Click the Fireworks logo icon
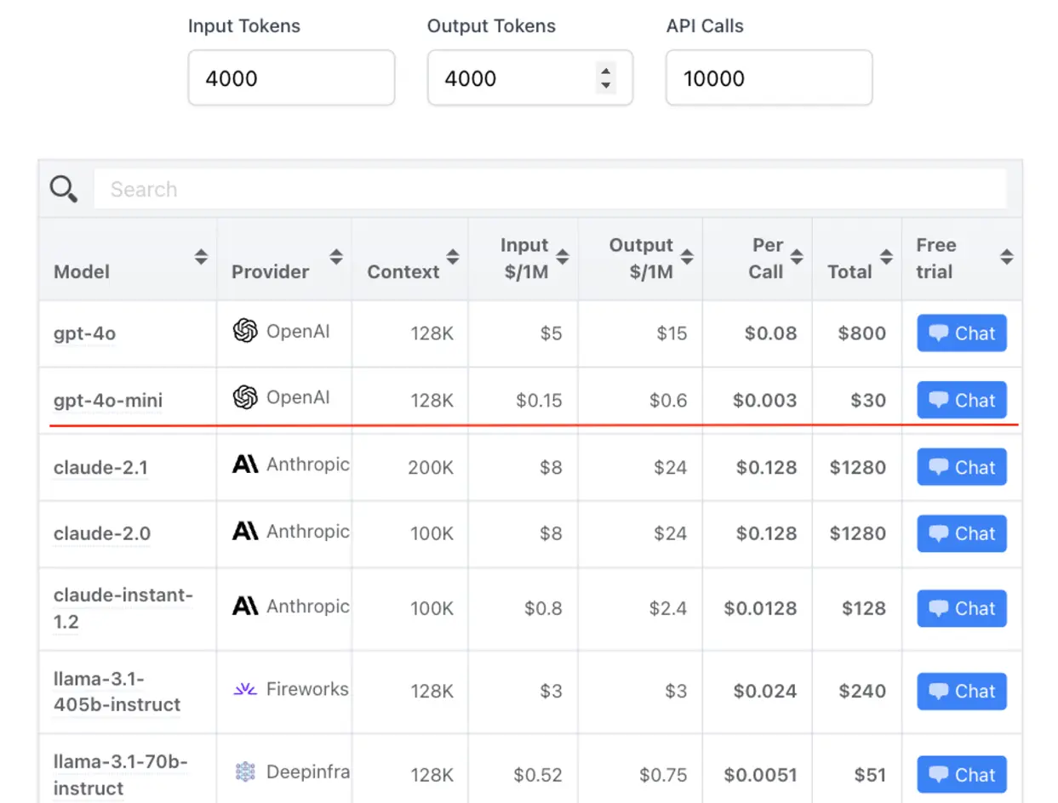Viewport: 1058px width, 803px height. [245, 689]
